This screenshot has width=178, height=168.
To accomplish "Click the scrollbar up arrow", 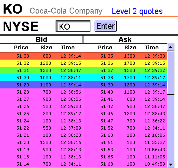I will pyautogui.click(x=171, y=47).
